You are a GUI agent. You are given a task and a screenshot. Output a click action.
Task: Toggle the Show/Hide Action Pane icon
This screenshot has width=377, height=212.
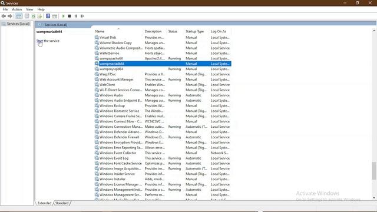click(x=55, y=16)
